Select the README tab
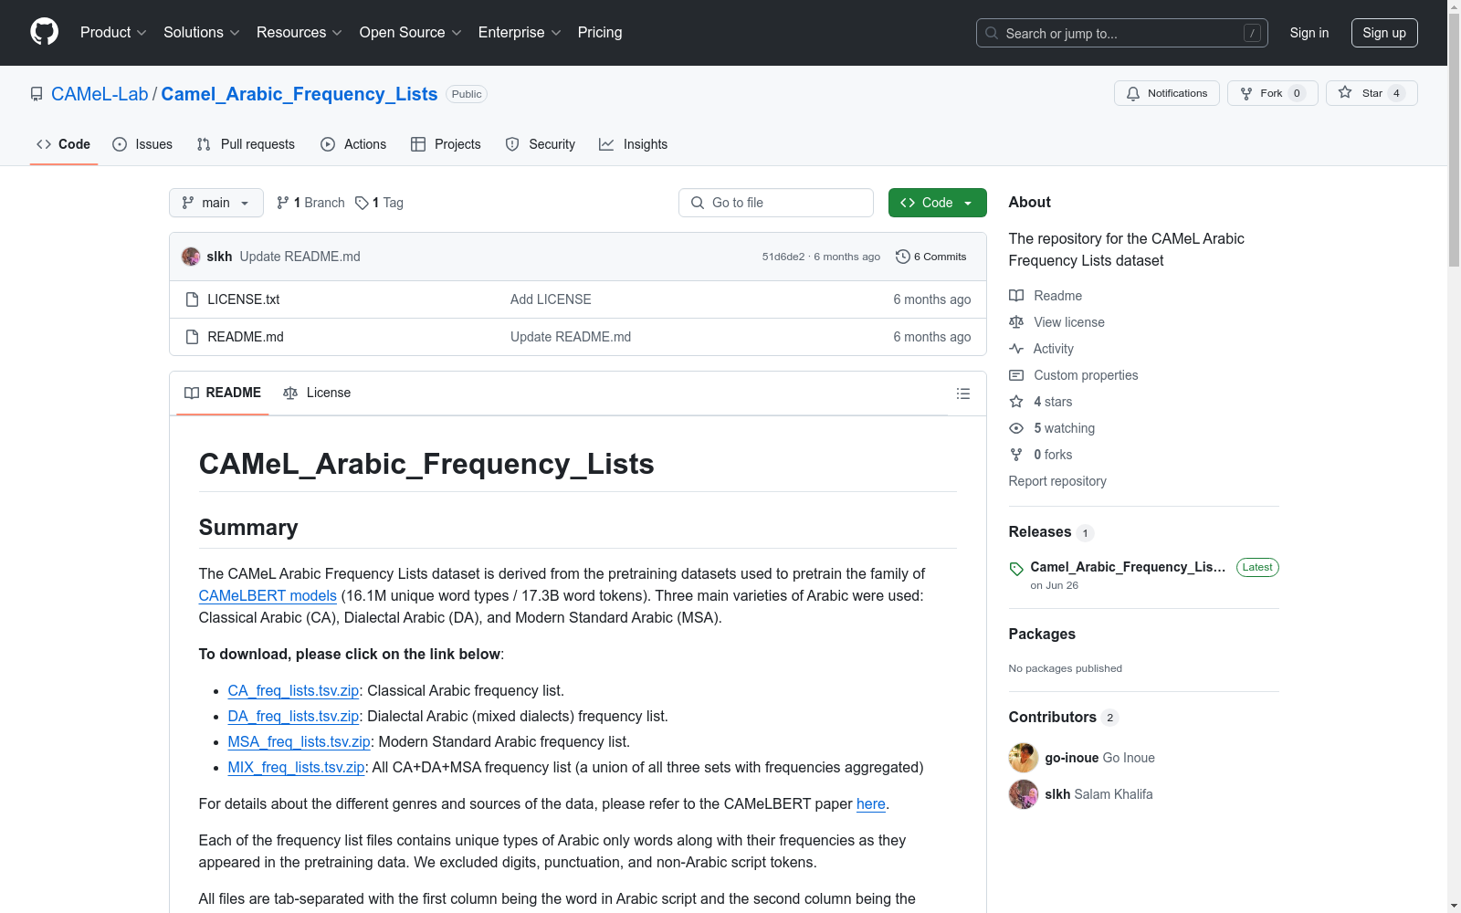Image resolution: width=1461 pixels, height=913 pixels. click(x=223, y=393)
